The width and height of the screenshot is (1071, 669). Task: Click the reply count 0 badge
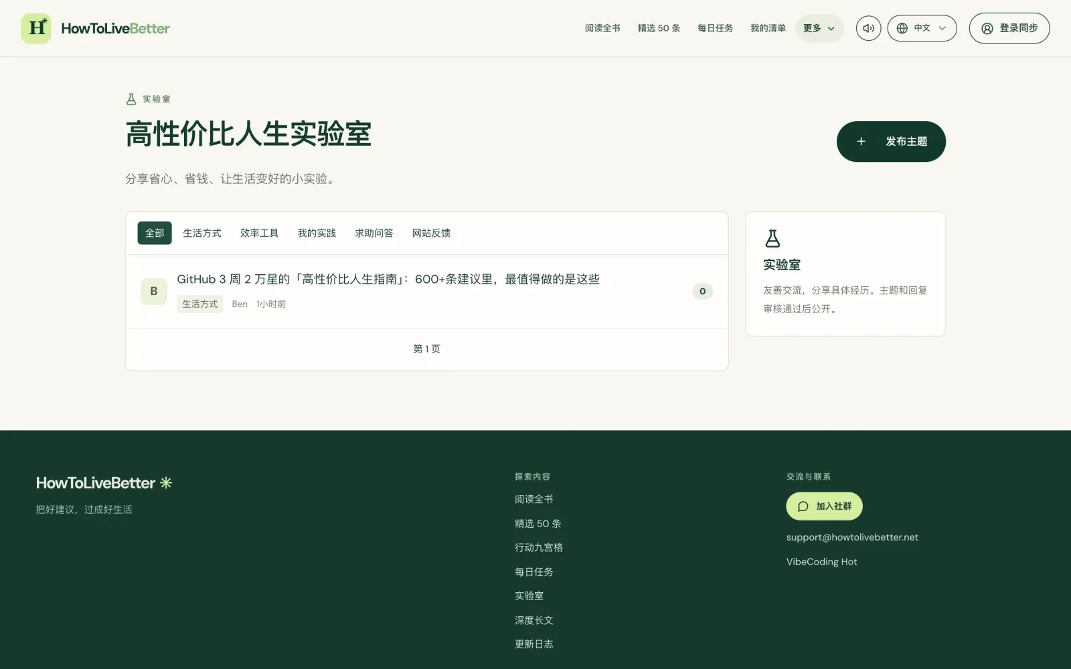click(702, 291)
